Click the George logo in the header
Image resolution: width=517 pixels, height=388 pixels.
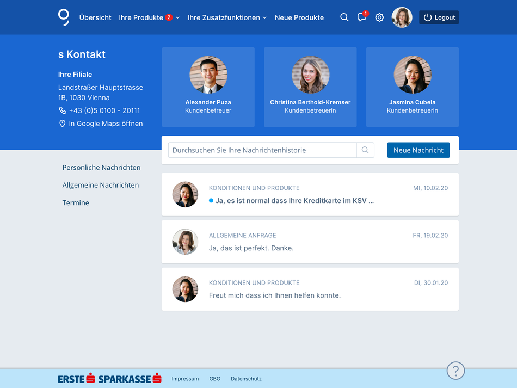64,17
